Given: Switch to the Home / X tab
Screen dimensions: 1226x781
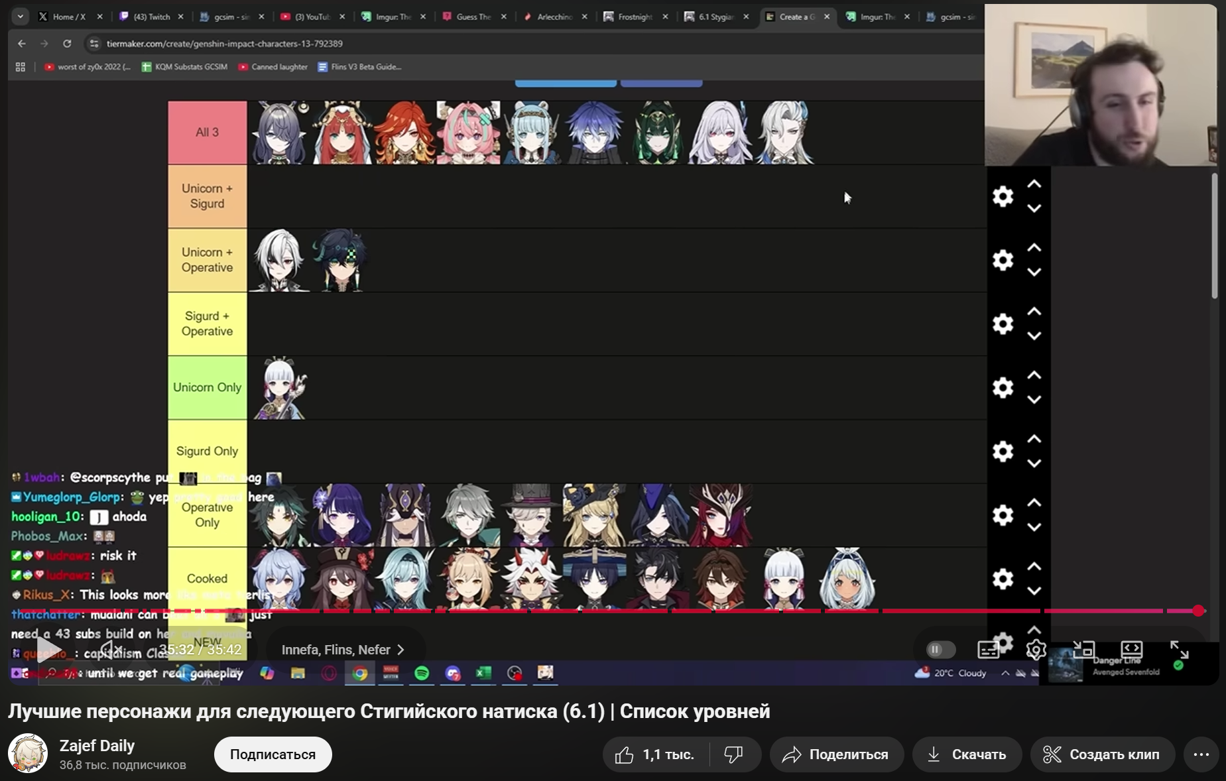Looking at the screenshot, I should pos(70,17).
